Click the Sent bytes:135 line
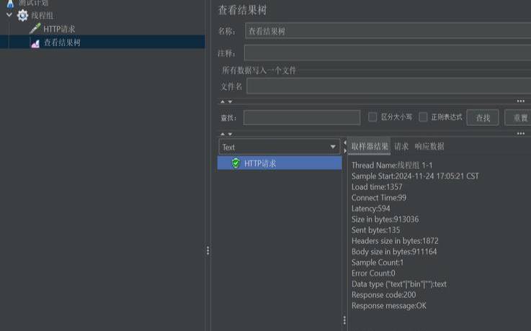This screenshot has width=531, height=331. [x=375, y=230]
